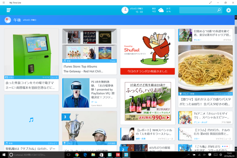Open the green coin exchange kiosk article

(31, 60)
